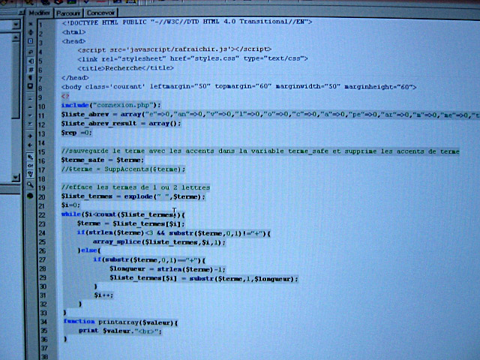This screenshot has height=360, width=480.
Task: Click the include("connexion.php") line
Action: click(111, 105)
